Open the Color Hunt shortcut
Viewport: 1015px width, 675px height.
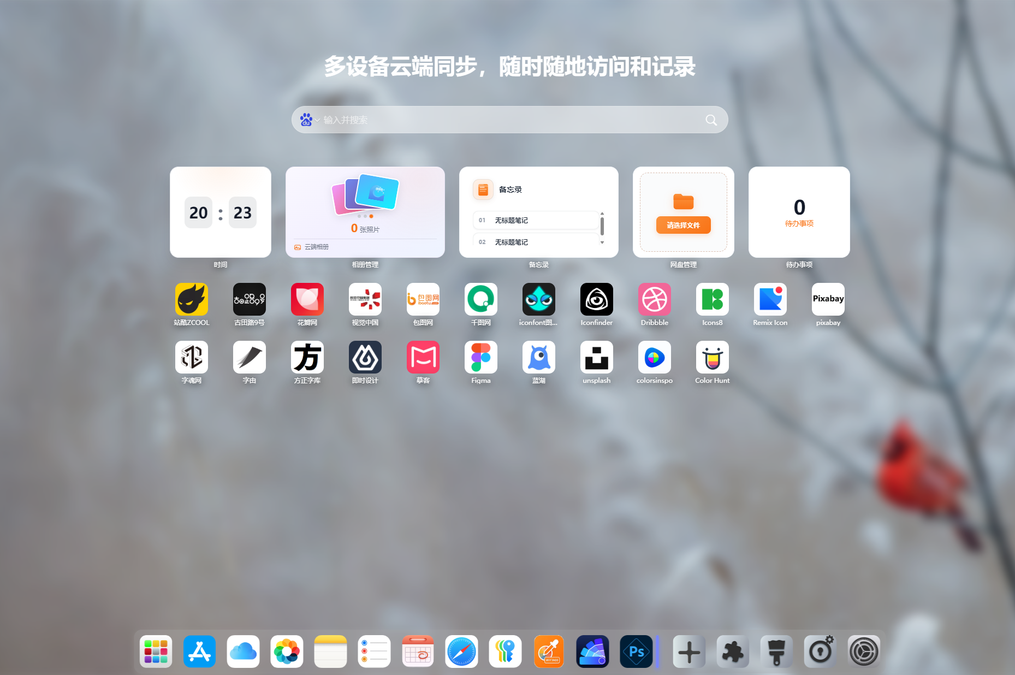click(x=713, y=357)
